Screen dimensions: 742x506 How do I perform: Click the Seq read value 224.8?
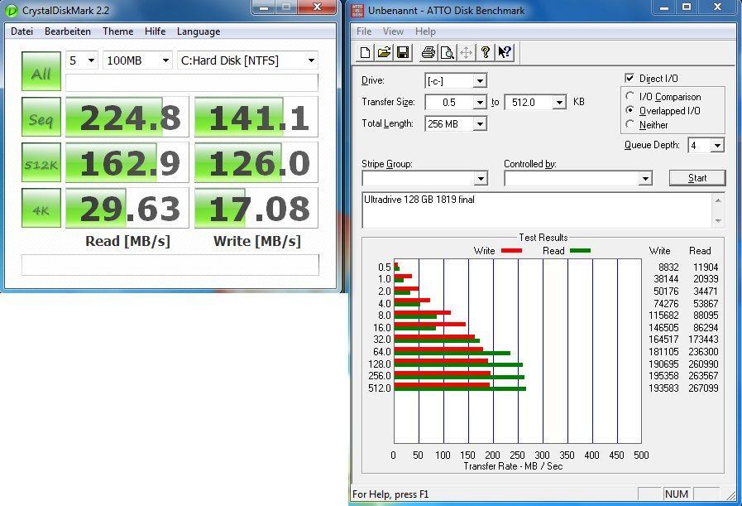(127, 117)
